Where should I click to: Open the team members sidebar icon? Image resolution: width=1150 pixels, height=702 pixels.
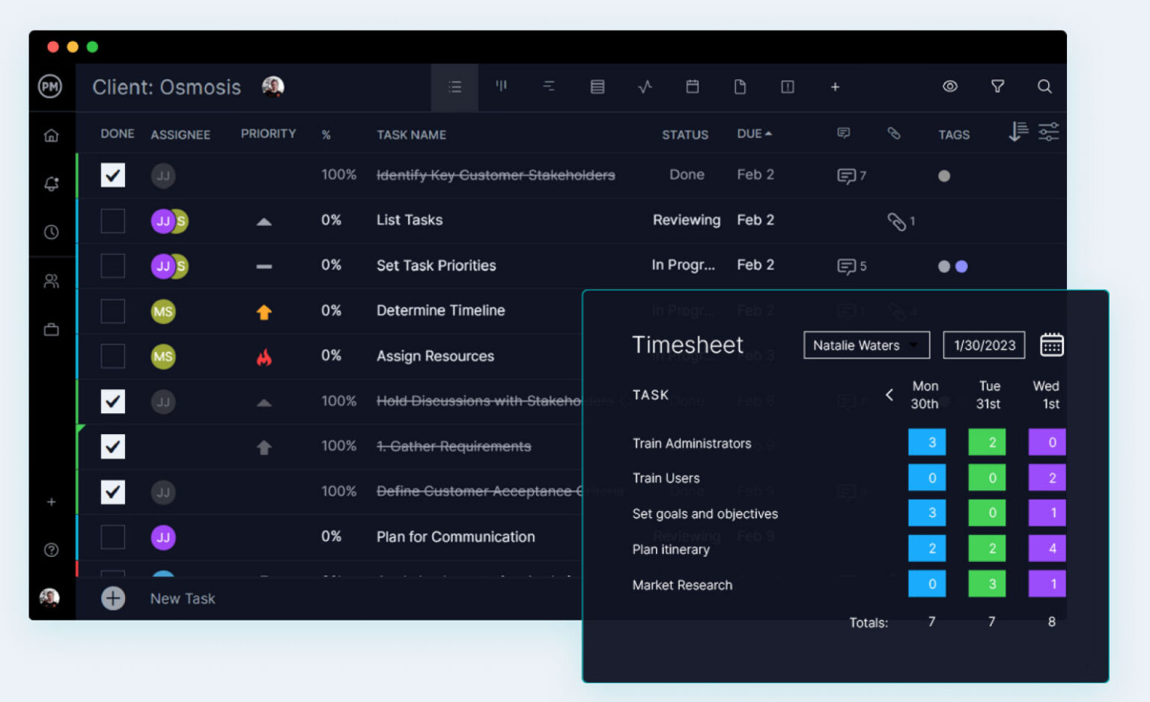pos(51,281)
